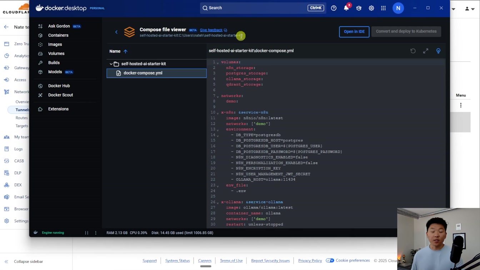Fold the x-ollama block at line 26
This screenshot has width=480, height=270.
tap(217, 203)
